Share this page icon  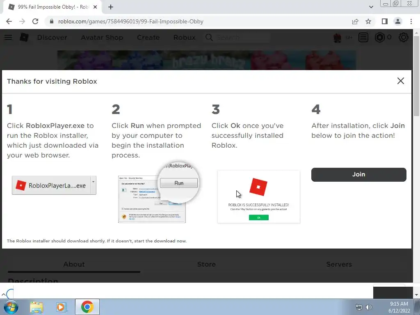pos(355,21)
